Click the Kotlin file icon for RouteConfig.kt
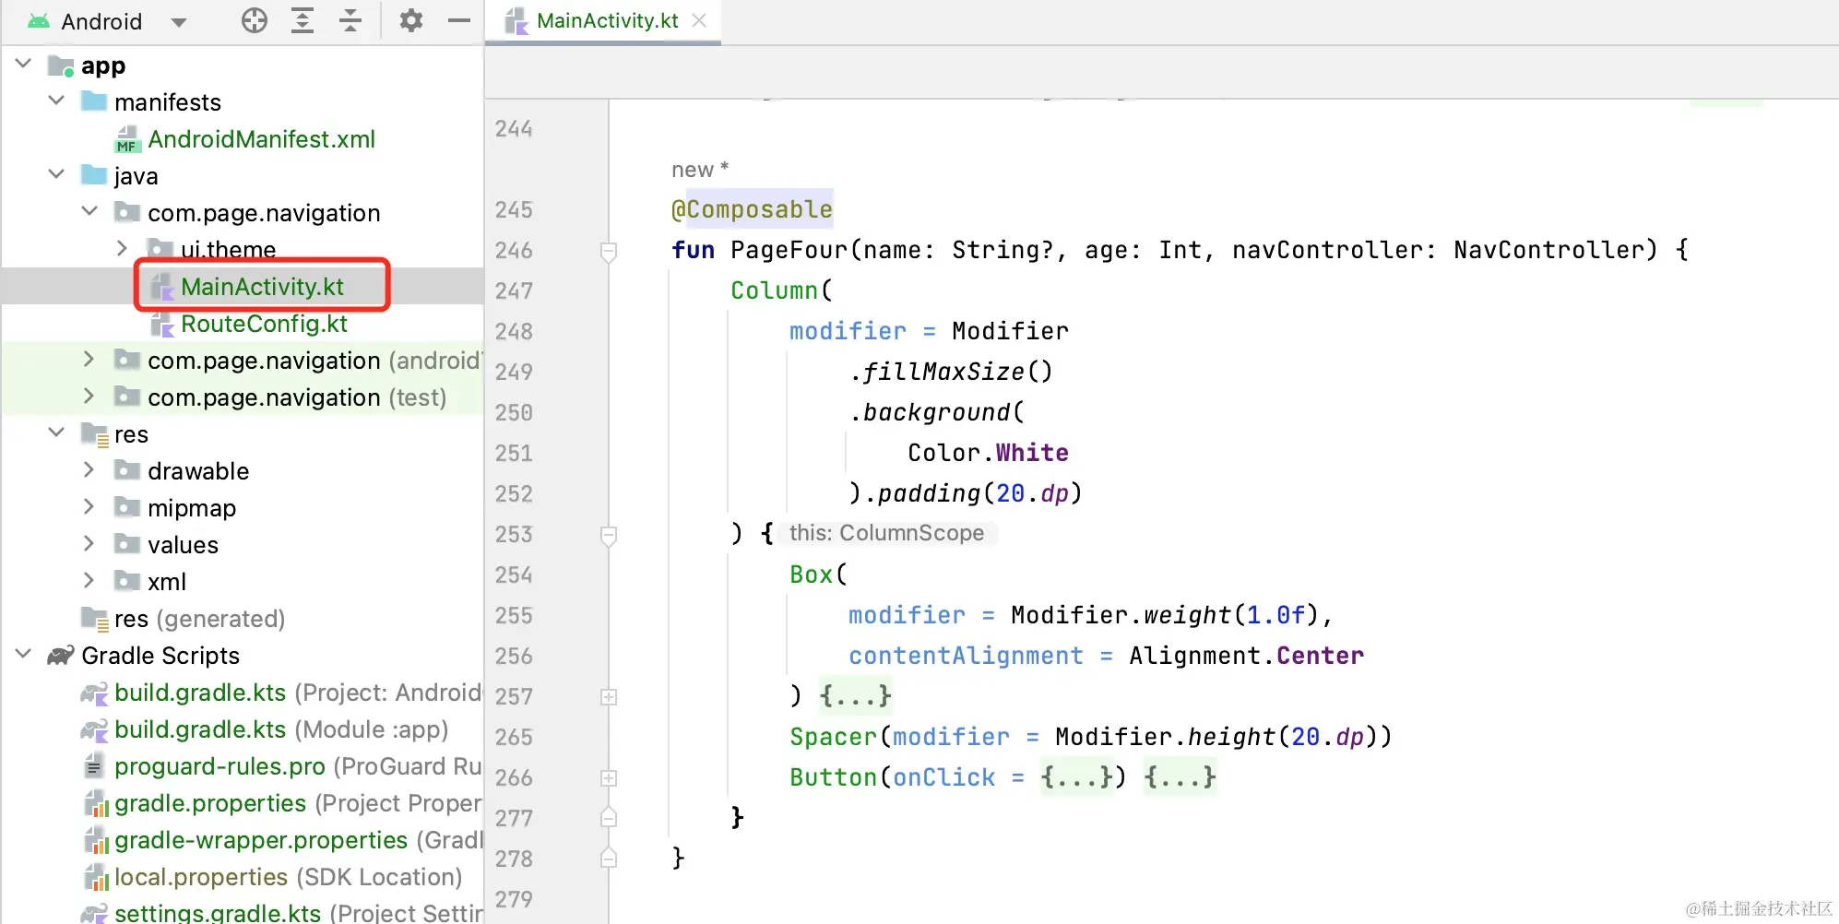The height and width of the screenshot is (924, 1839). (x=162, y=324)
